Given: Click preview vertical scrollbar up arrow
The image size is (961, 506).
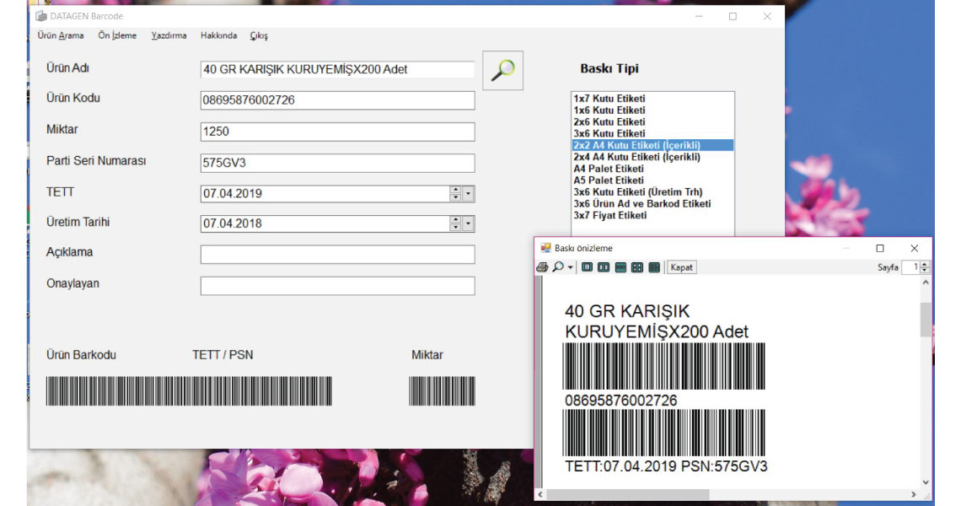Looking at the screenshot, I should click(x=926, y=283).
